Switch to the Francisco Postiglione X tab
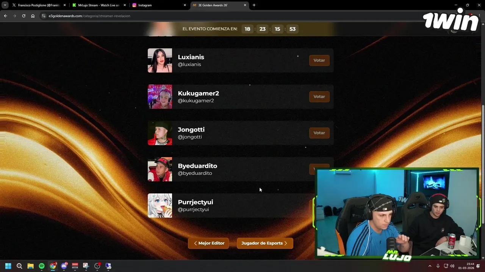This screenshot has height=272, width=485. (x=39, y=5)
